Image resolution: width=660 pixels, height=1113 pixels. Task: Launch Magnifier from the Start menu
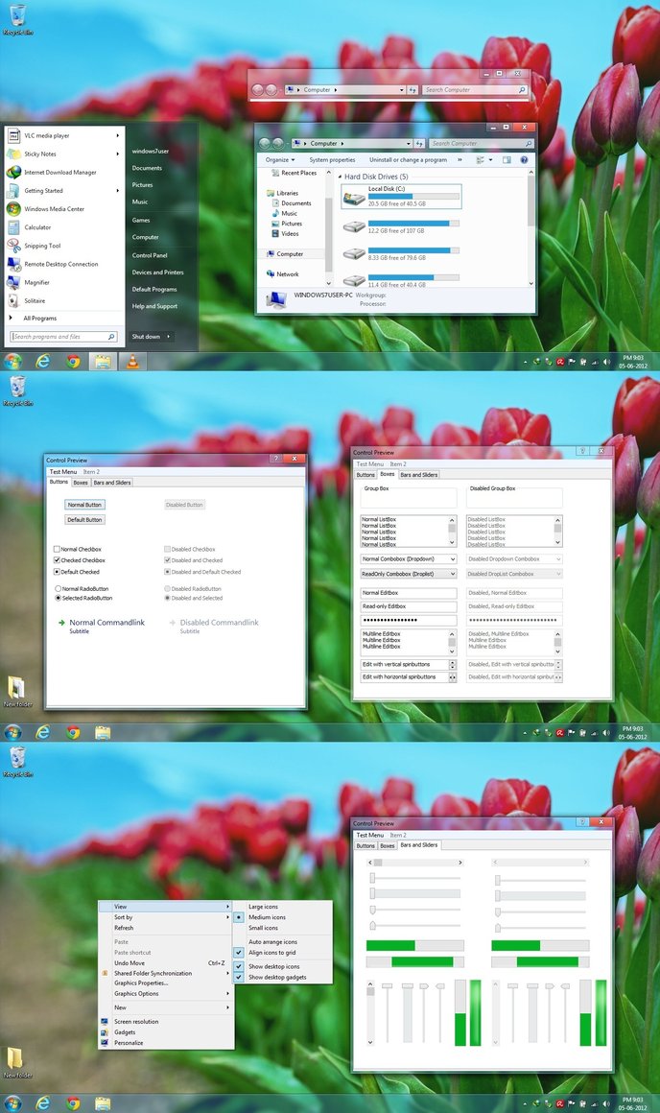[x=36, y=282]
